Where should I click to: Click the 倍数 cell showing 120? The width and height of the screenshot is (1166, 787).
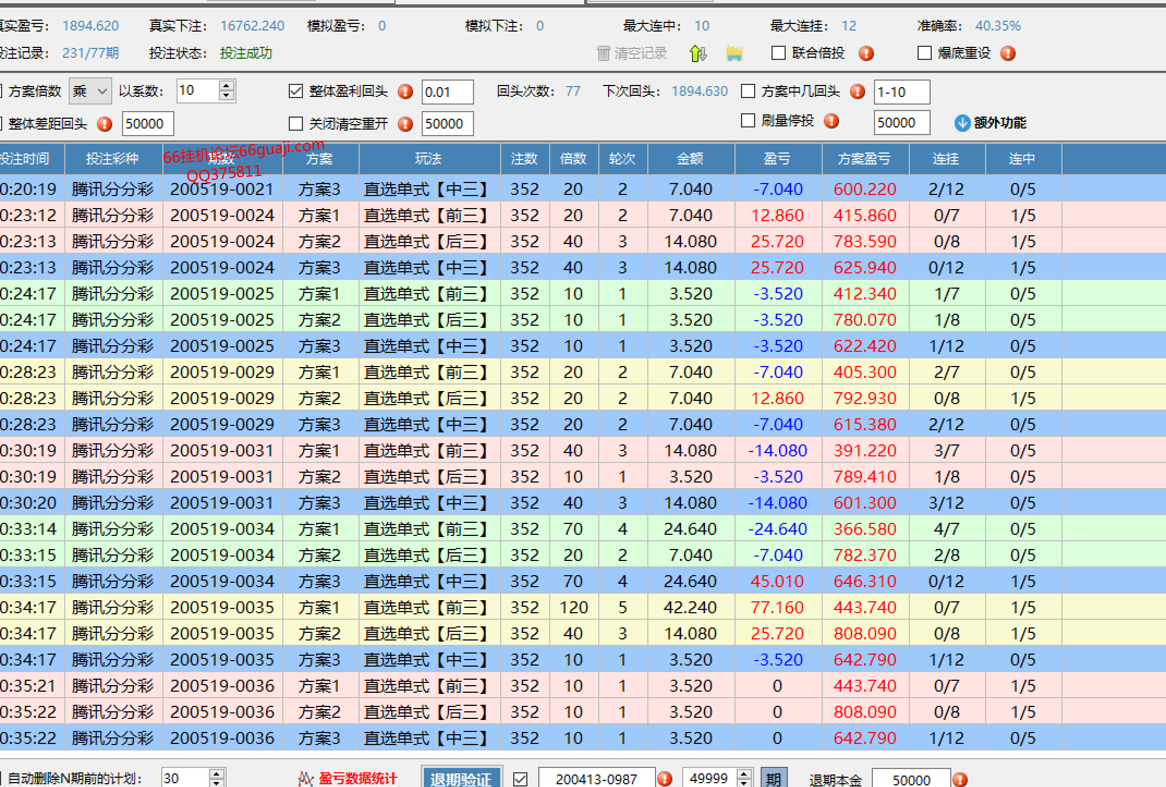574,607
